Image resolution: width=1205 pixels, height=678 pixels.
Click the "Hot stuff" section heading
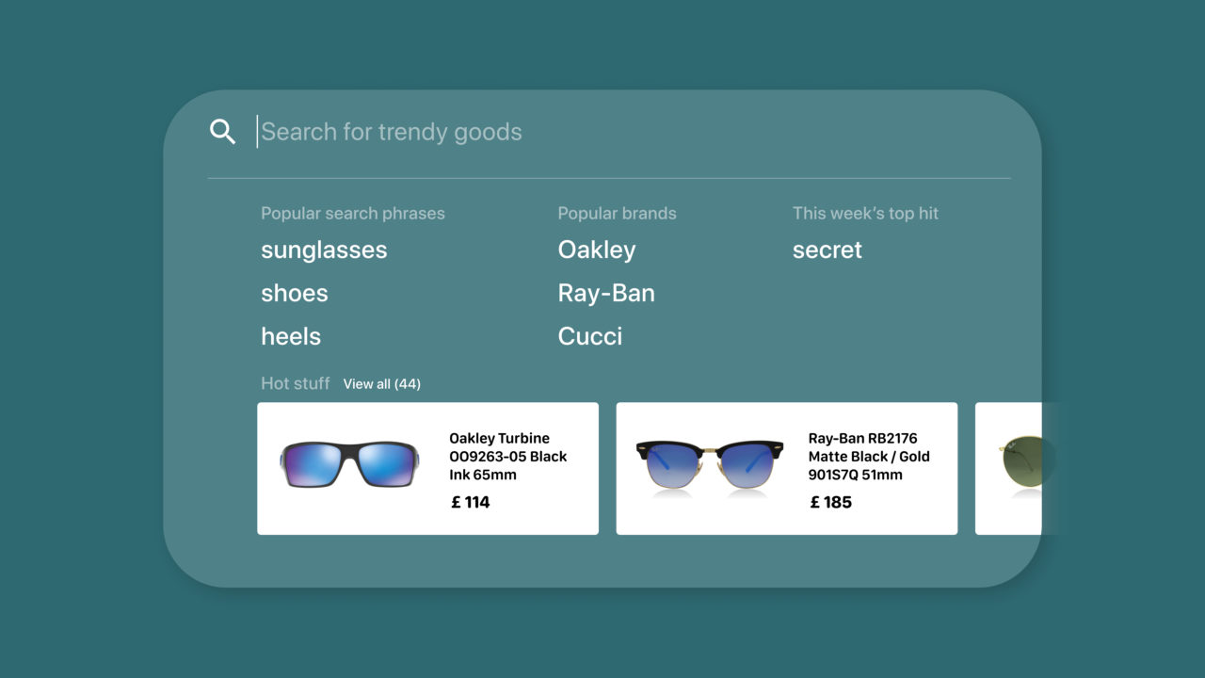point(296,383)
